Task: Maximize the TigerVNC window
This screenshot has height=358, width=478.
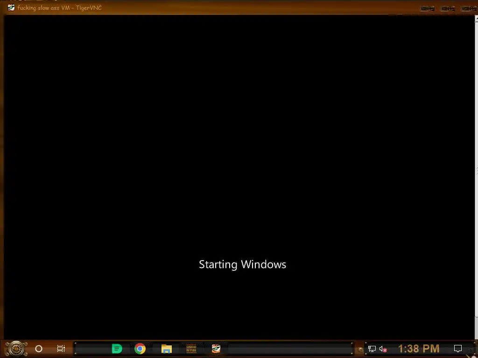Action: coord(448,8)
